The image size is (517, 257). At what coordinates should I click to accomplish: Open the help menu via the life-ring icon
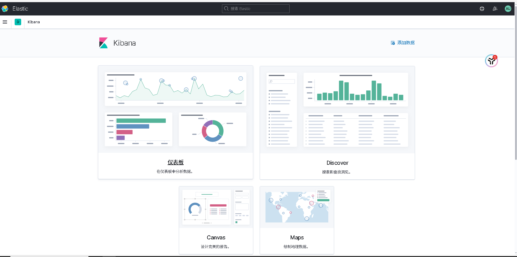tap(482, 8)
